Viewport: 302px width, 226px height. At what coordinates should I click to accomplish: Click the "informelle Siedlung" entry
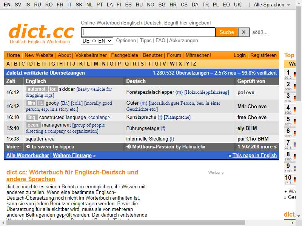pyautogui.click(x=147, y=139)
